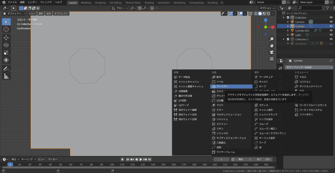Select solid viewport shading mode
Image resolution: width=335 pixels, height=173 pixels.
click(260, 13)
